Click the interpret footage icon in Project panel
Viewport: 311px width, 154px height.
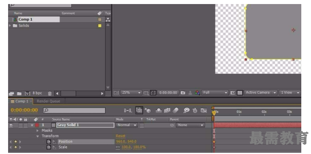(12, 93)
